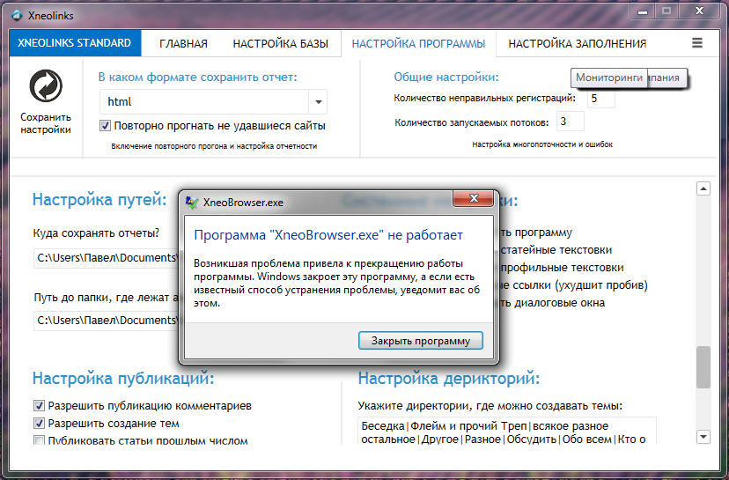Open the hamburger menu icon

click(697, 43)
